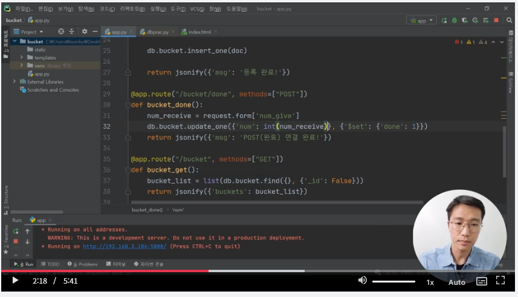The height and width of the screenshot is (297, 518).
Task: Enter fullscreen with the fullscreen icon
Action: click(x=500, y=281)
